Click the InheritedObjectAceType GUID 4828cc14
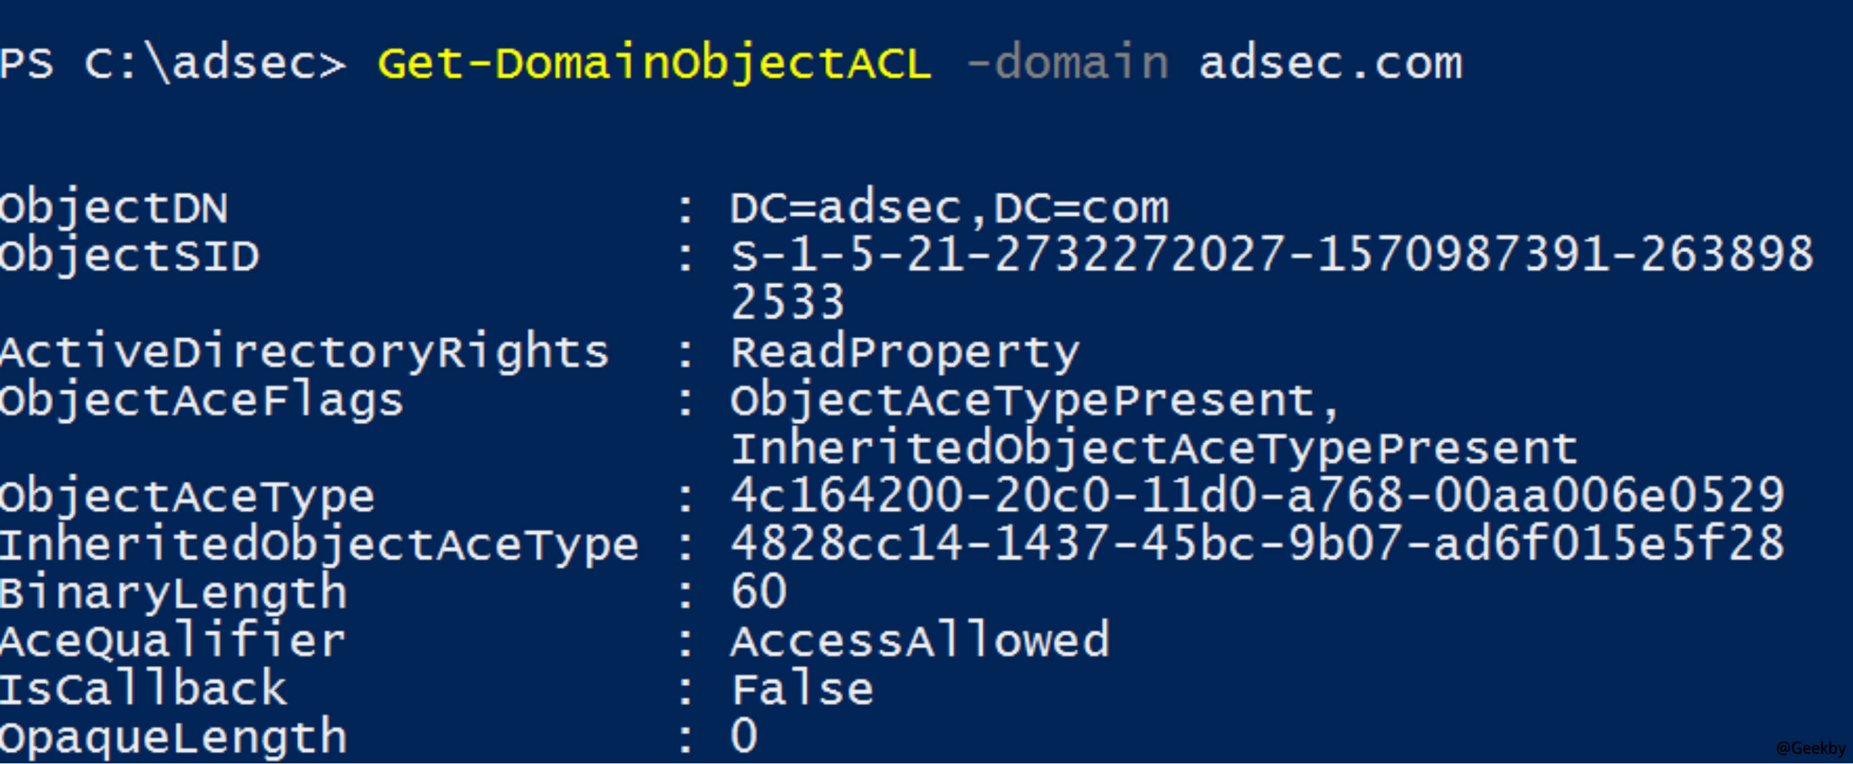This screenshot has height=764, width=1853. pos(1256,544)
